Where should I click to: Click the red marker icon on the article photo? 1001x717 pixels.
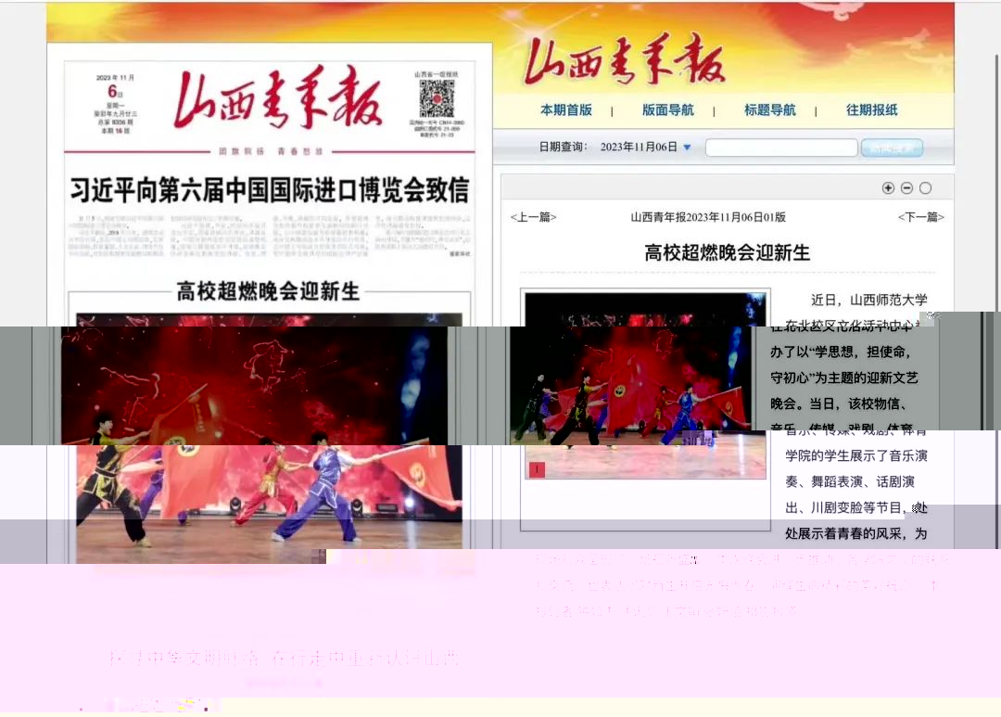537,470
